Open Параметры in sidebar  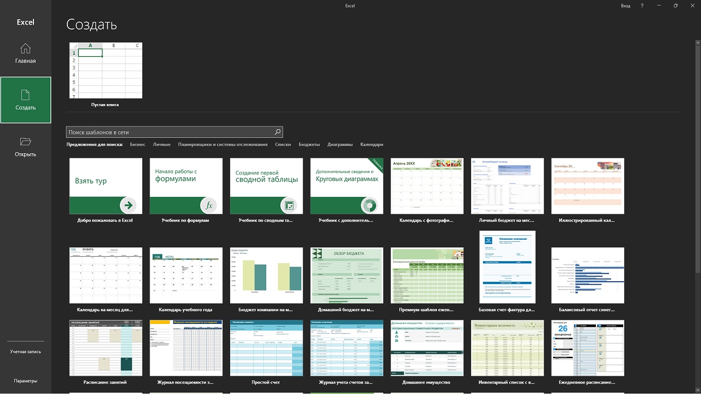click(x=25, y=381)
